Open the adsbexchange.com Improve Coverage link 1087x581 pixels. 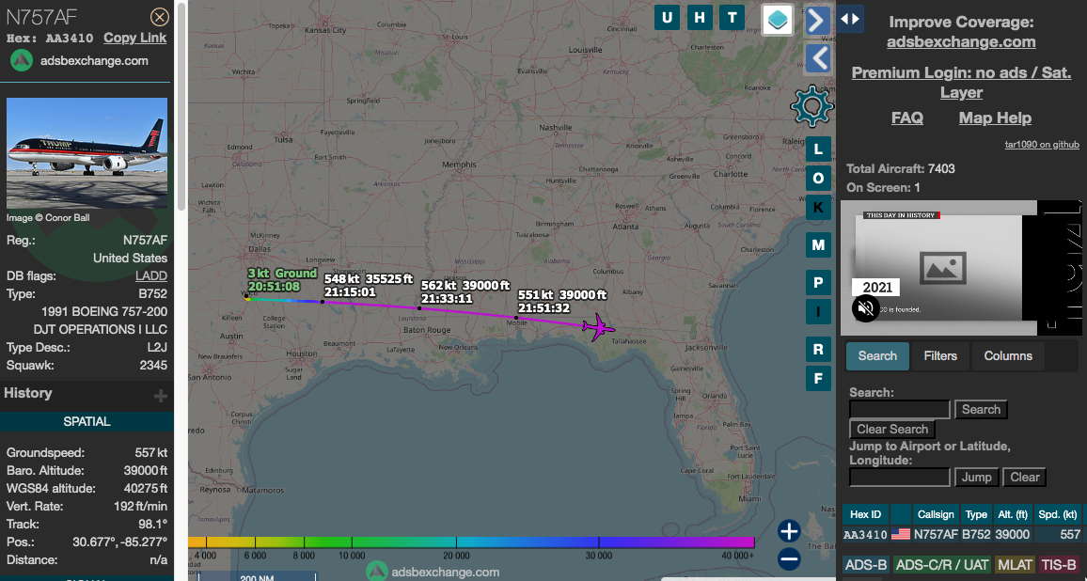[x=961, y=41]
